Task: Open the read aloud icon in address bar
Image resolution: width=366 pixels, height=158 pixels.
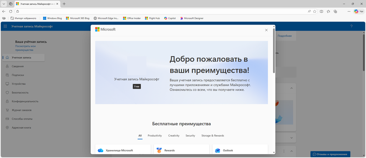Action: (309, 11)
